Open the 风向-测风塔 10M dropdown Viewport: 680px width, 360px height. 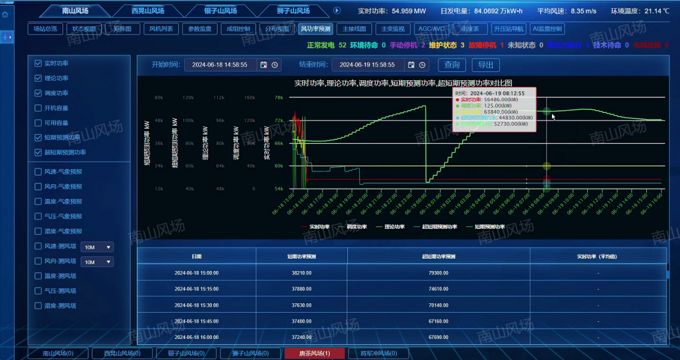pyautogui.click(x=96, y=262)
